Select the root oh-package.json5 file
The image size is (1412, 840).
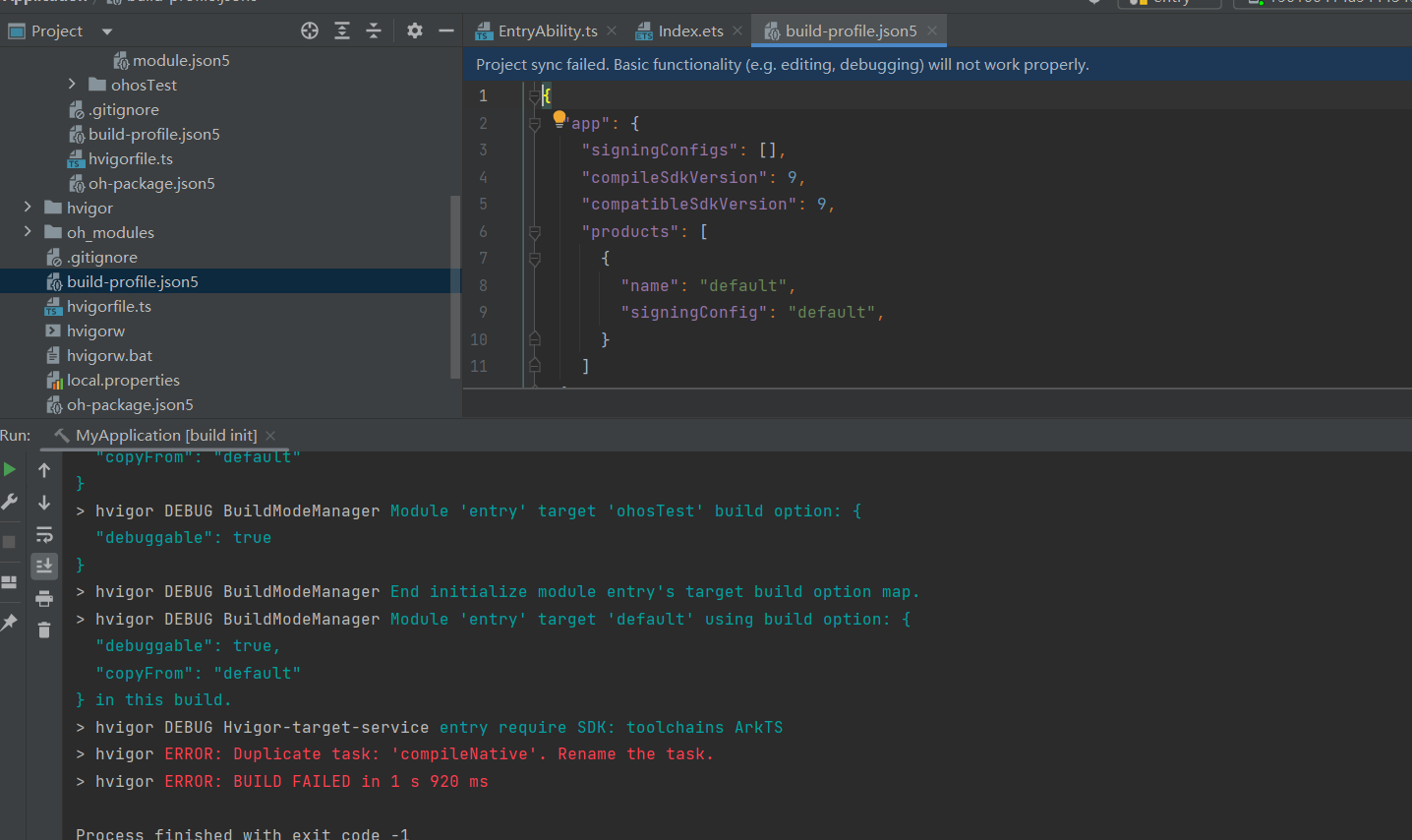[130, 404]
